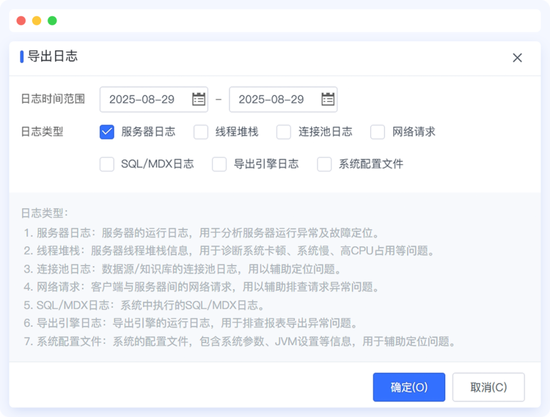Click description line 4 about 网络请求
550x417 pixels.
point(202,287)
